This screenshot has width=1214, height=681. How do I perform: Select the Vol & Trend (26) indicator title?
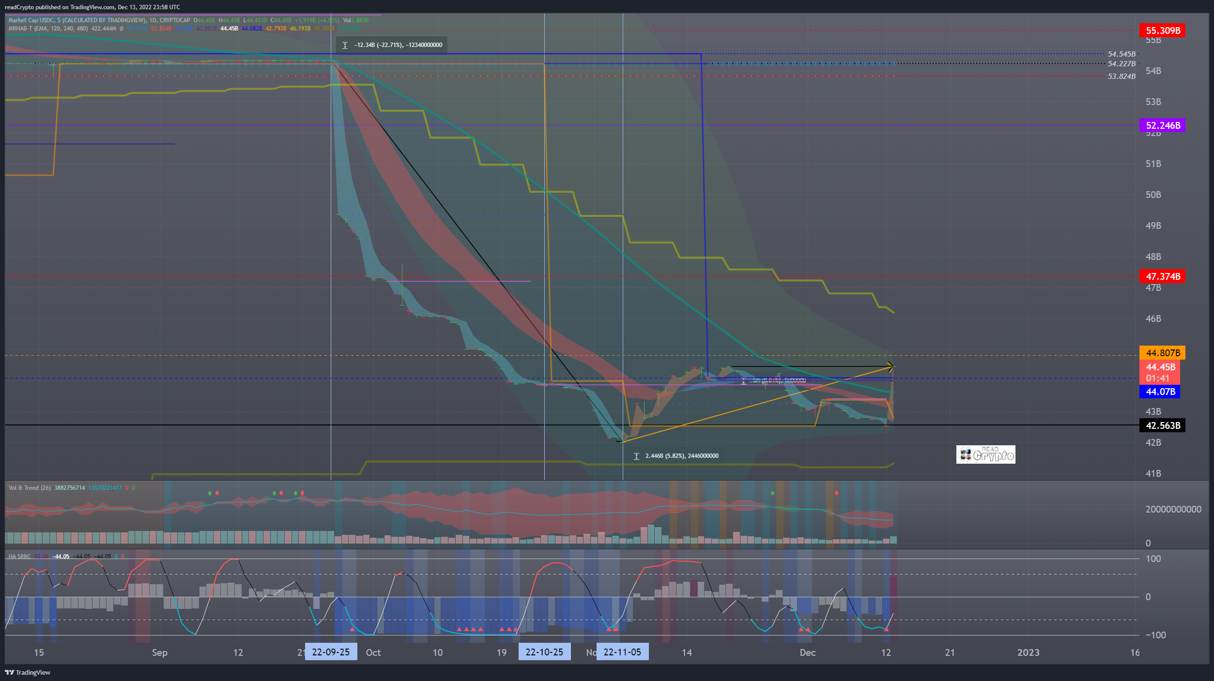[30, 488]
